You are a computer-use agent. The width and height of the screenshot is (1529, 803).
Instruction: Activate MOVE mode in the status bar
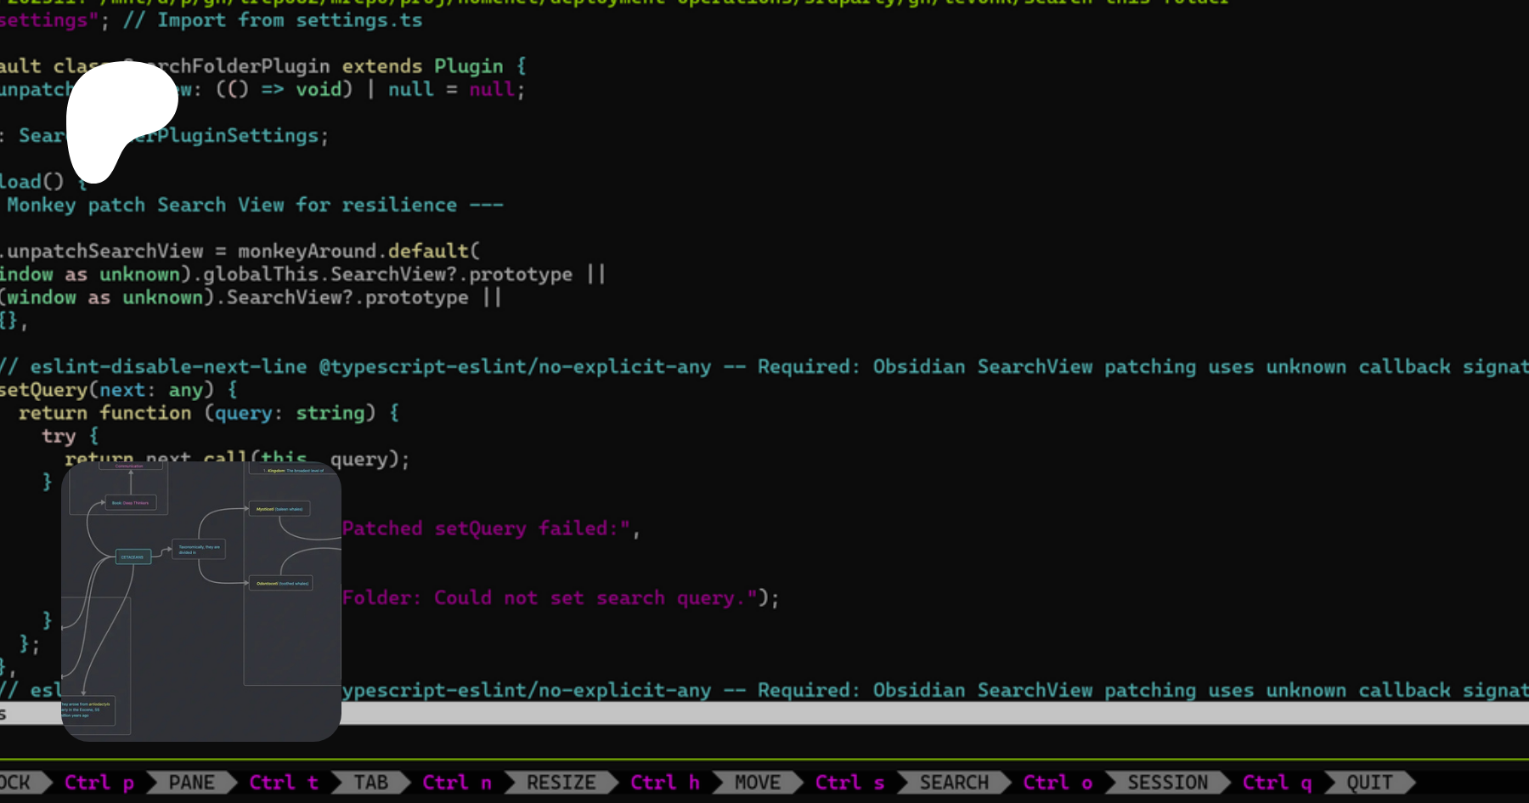point(757,782)
